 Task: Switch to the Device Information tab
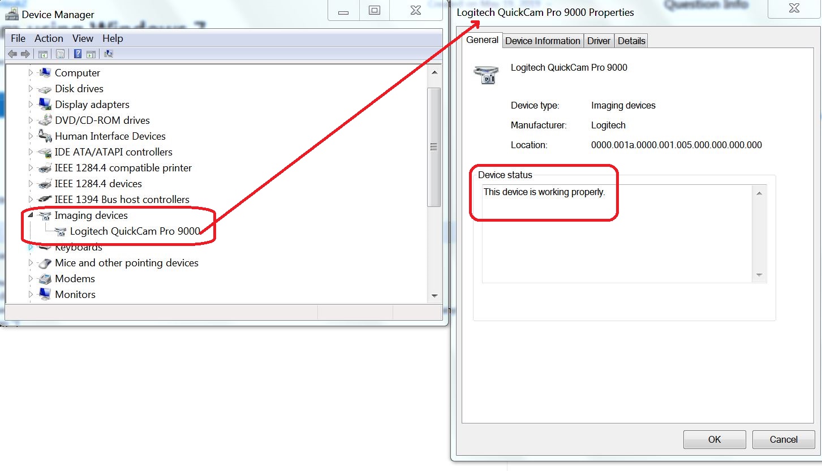tap(543, 41)
